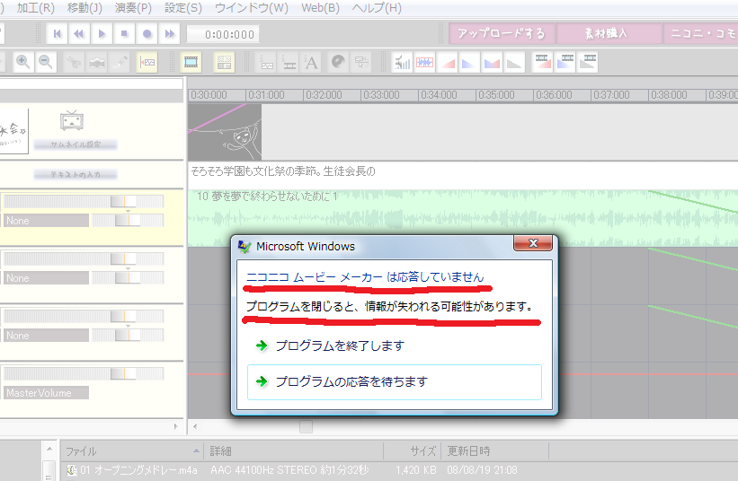
Task: Click the サムネイル設定 button
Action: [x=76, y=144]
